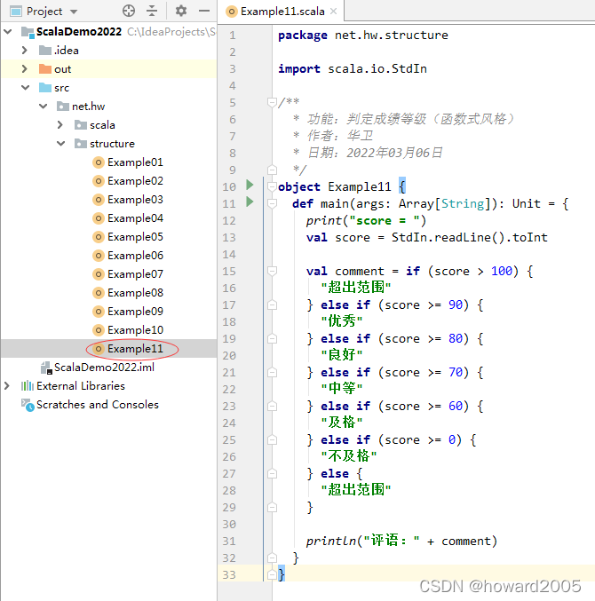
Task: Click the package net.hw.structure line
Action: (x=362, y=36)
